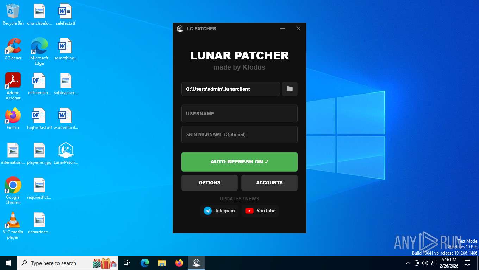Launch Firefox from the taskbar
The height and width of the screenshot is (270, 479).
(x=179, y=263)
